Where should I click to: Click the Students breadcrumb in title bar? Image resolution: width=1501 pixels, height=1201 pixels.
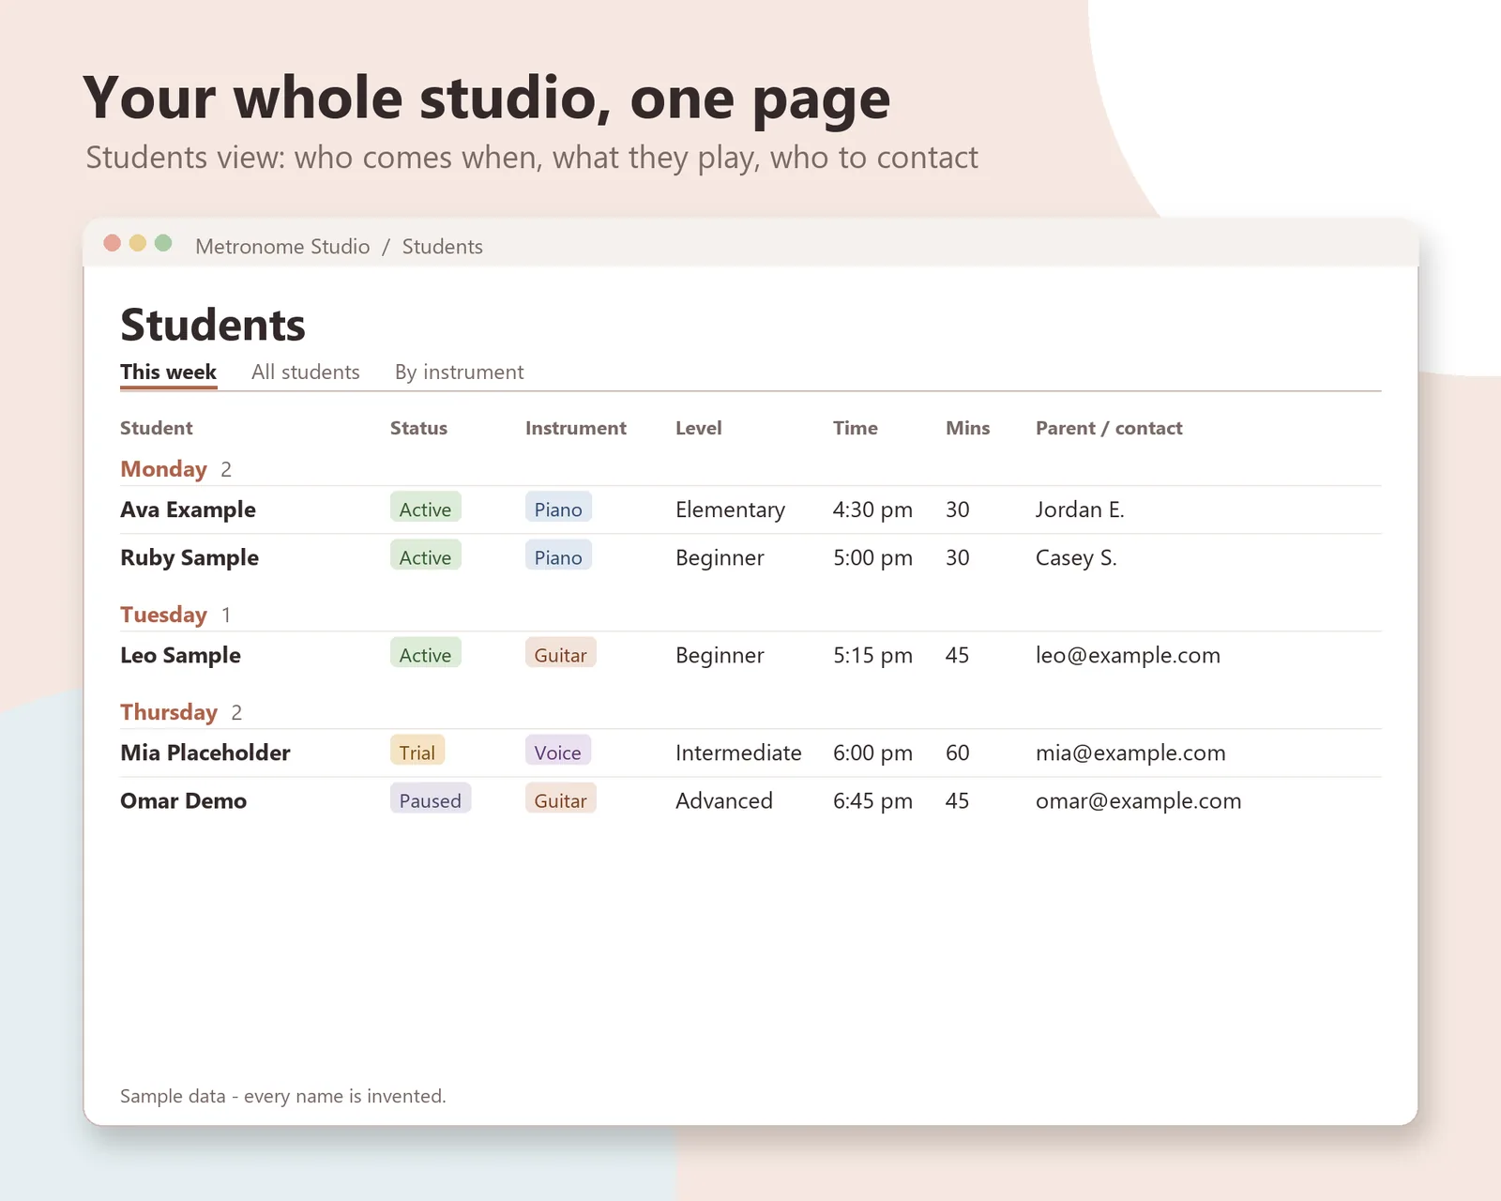click(x=442, y=247)
